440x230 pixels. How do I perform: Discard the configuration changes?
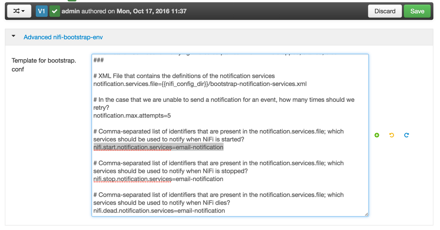pyautogui.click(x=385, y=11)
